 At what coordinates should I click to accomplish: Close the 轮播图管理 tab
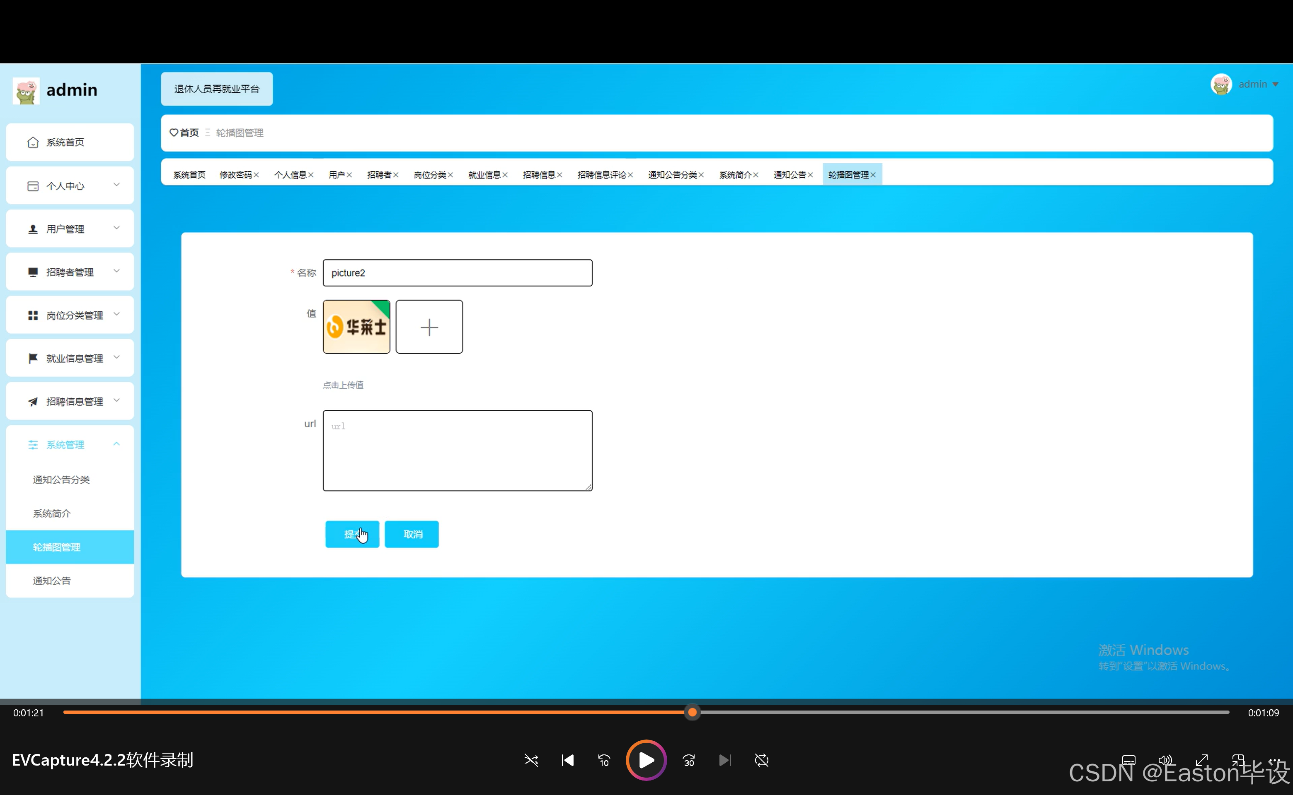[x=873, y=175]
